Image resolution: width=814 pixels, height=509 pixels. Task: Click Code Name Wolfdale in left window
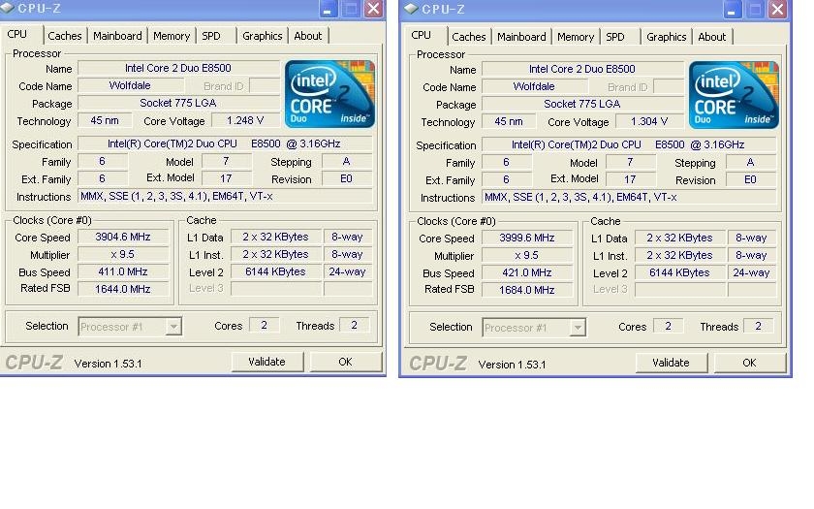pos(130,85)
